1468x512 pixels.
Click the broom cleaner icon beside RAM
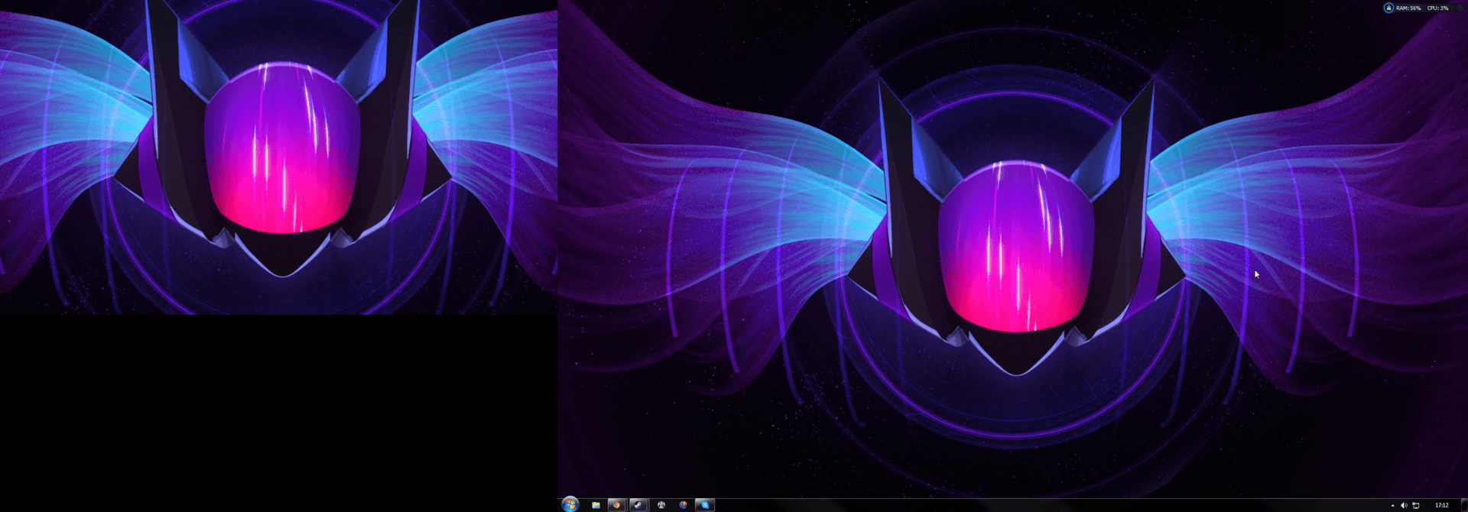point(1388,8)
